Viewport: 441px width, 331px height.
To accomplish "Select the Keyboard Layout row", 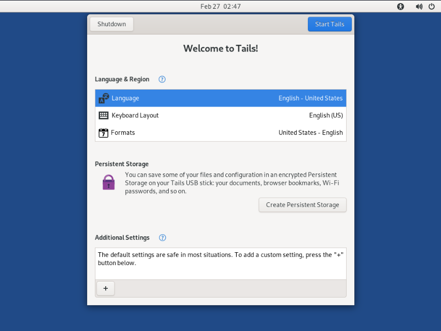I will coord(220,115).
